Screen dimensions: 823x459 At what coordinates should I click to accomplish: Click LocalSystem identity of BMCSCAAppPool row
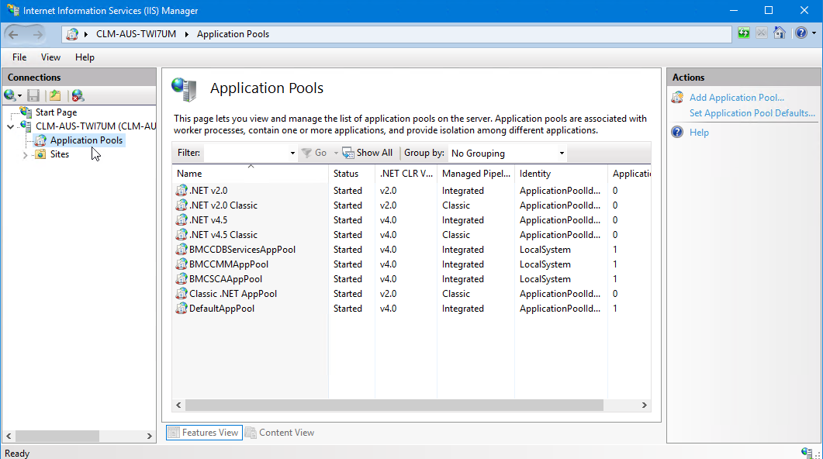(545, 279)
